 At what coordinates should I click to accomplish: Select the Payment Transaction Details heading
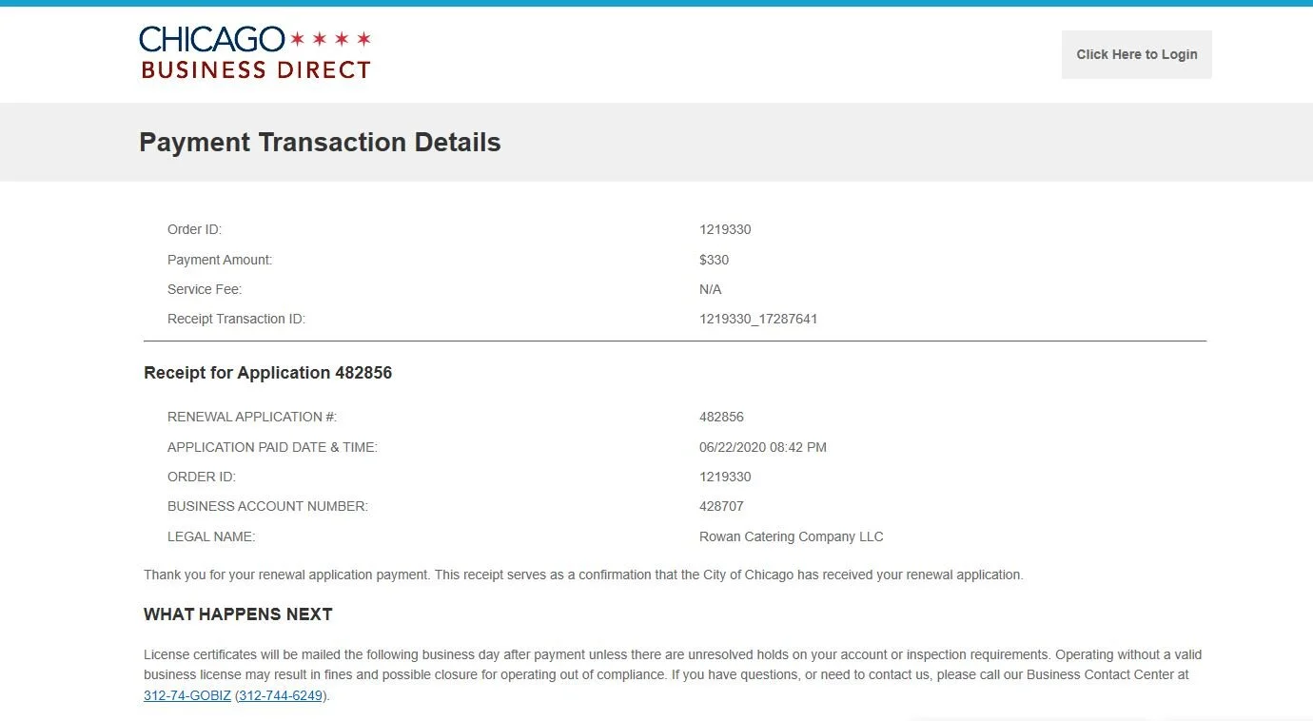coord(320,142)
